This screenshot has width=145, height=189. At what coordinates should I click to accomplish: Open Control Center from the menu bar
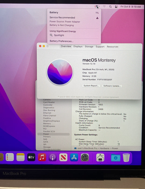click(116, 7)
